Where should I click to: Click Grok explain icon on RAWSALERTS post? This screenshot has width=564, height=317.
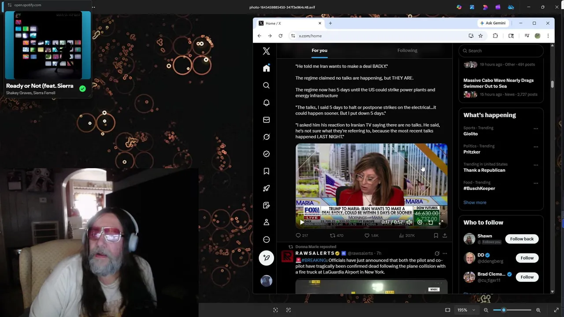click(437, 254)
